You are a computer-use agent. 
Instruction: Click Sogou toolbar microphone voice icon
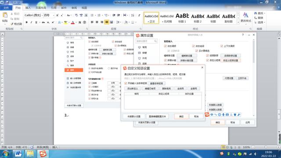223,115
